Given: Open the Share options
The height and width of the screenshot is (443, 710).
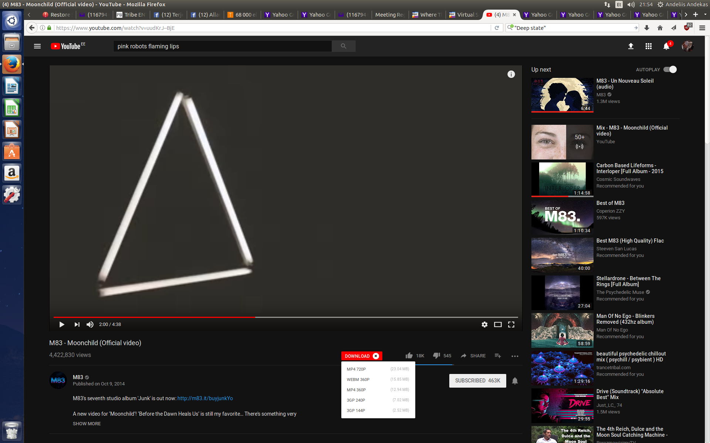Looking at the screenshot, I should point(473,356).
